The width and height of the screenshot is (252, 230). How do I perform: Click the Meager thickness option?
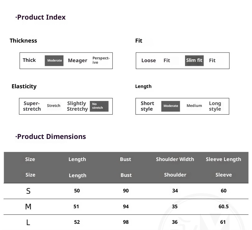pyautogui.click(x=78, y=61)
